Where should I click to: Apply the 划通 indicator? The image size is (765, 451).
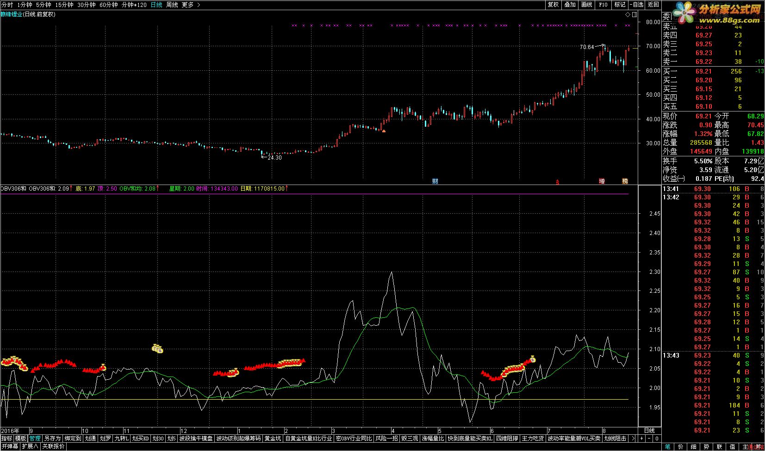tap(90, 439)
